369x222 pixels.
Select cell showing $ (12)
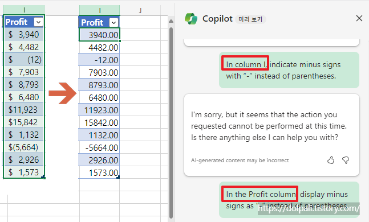[x=24, y=59]
